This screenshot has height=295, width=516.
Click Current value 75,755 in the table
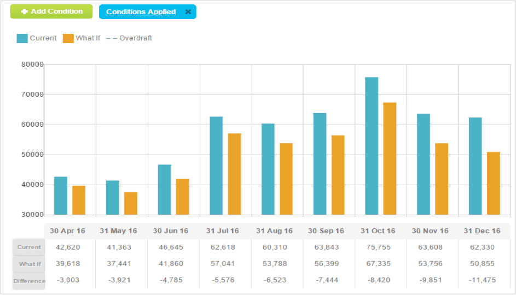coord(378,247)
